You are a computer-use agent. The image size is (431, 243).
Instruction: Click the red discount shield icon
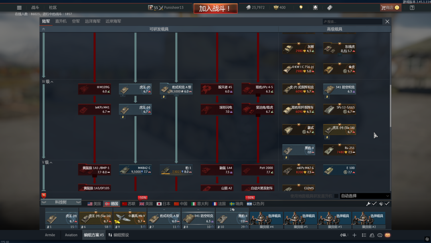click(x=44, y=195)
